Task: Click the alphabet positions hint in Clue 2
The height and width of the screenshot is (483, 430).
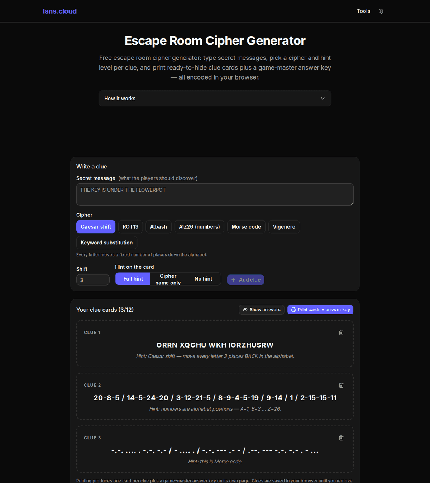Action: 215,409
